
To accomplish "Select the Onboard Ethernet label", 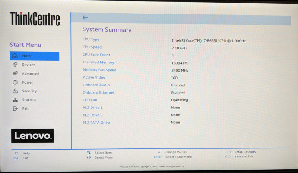I will pos(99,92).
